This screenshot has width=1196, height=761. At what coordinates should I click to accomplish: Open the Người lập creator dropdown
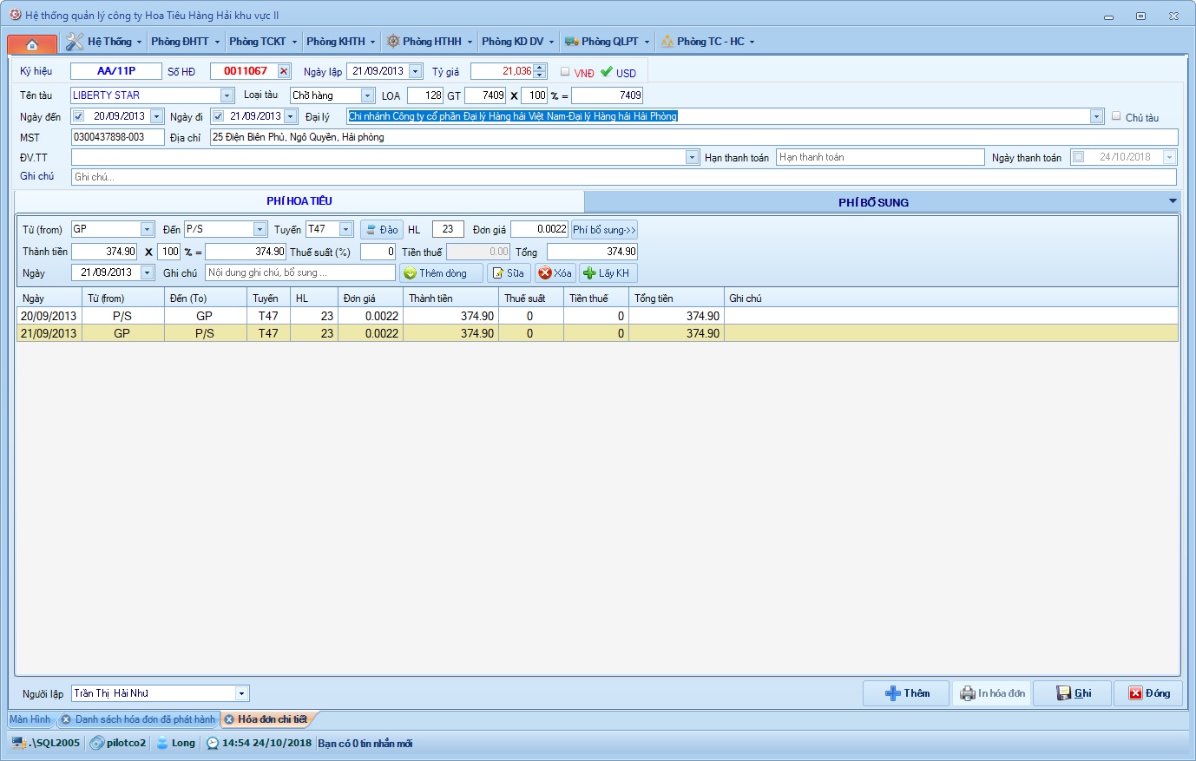[x=241, y=693]
